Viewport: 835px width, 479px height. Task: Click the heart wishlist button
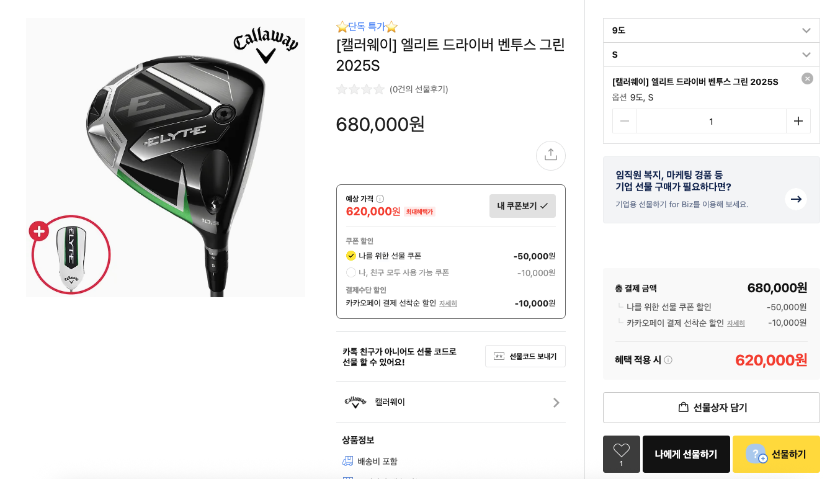tap(621, 454)
